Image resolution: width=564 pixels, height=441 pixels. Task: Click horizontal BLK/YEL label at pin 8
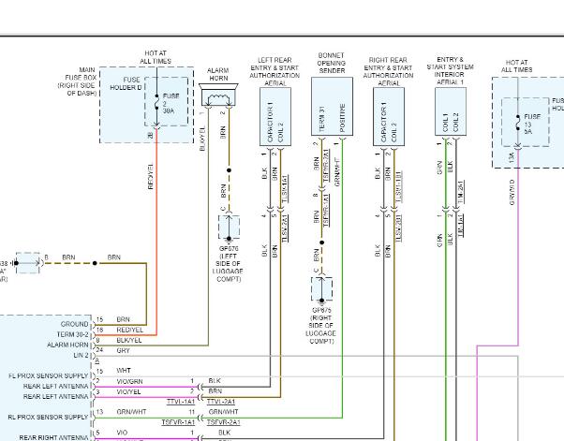click(x=129, y=340)
